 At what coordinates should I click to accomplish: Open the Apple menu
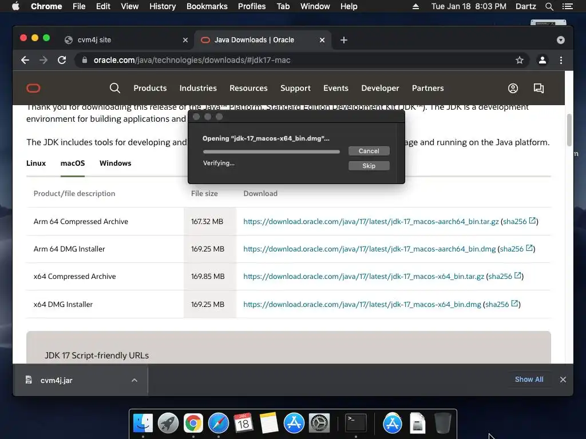coord(15,6)
